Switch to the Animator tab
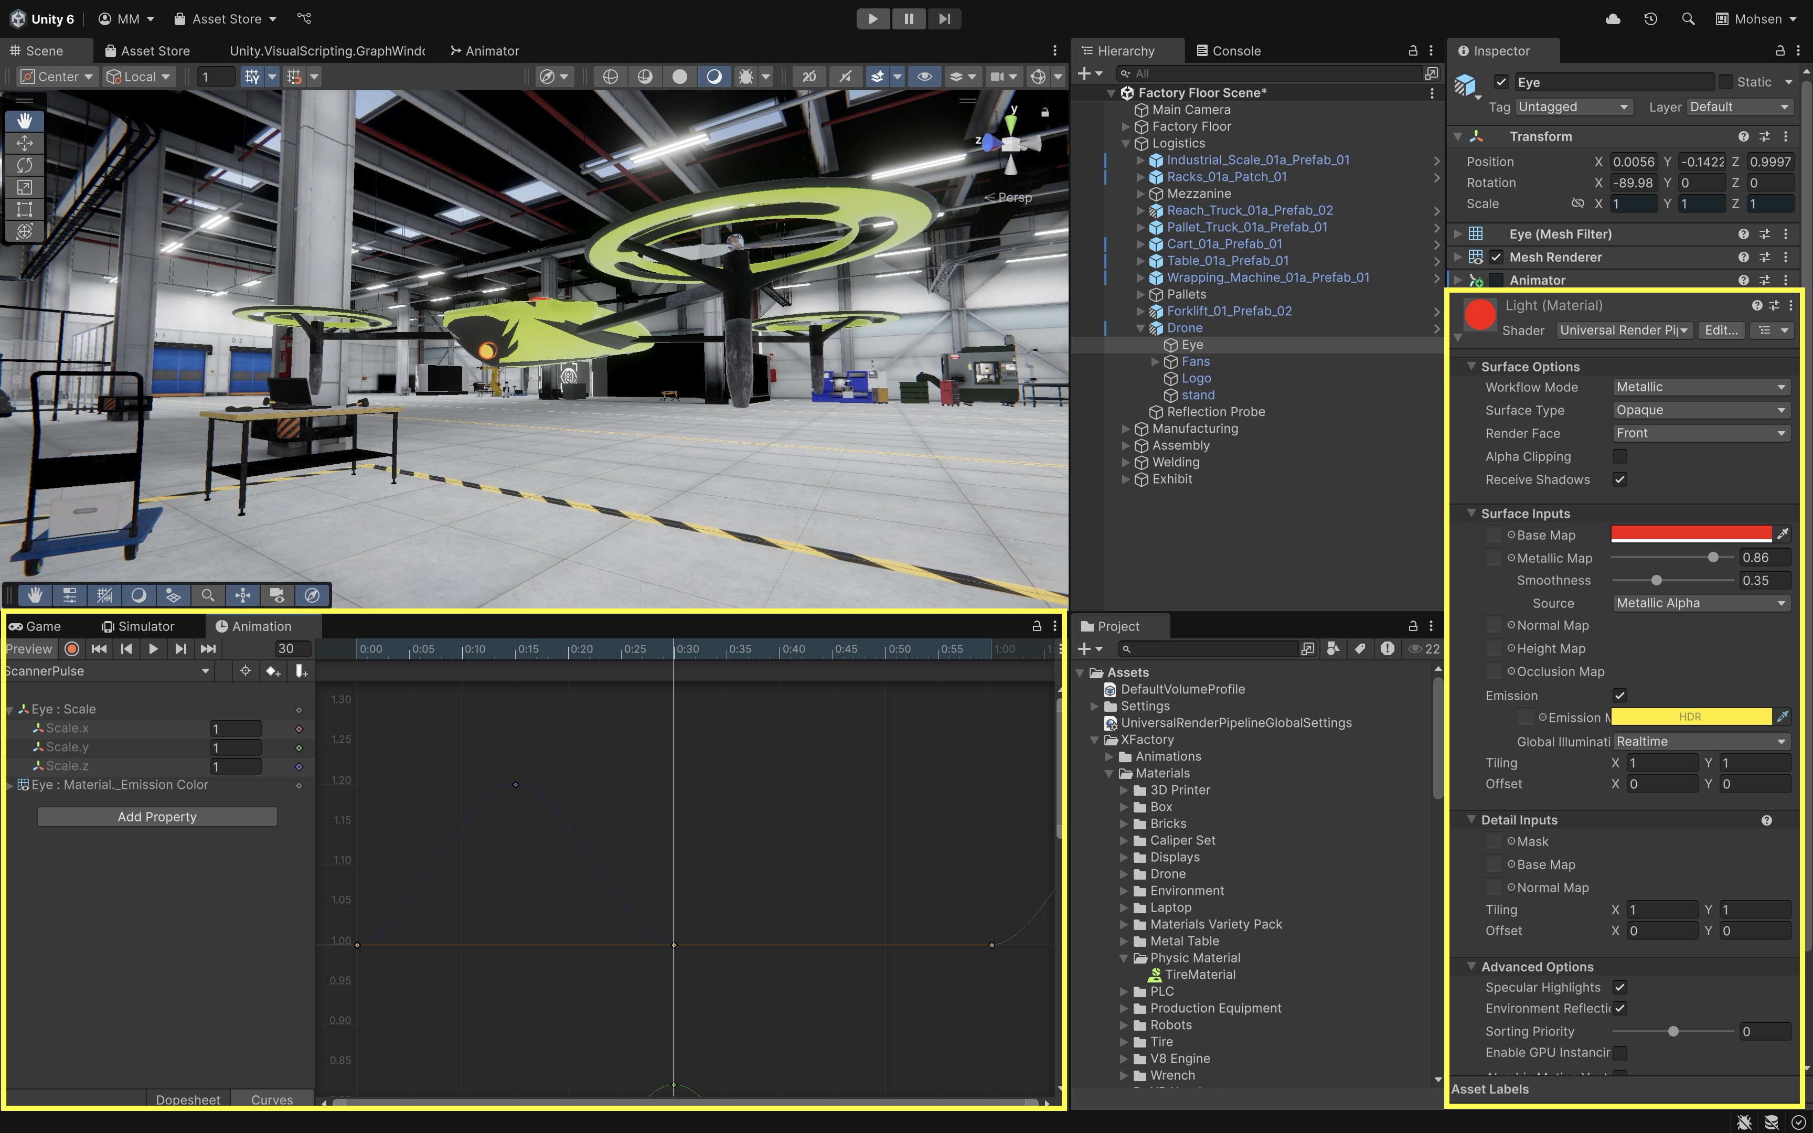 tap(485, 51)
